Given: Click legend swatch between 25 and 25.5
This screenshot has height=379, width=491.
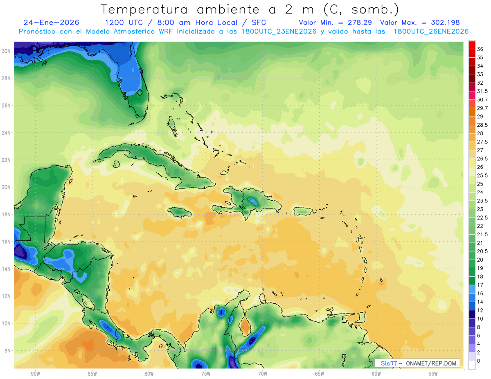Looking at the screenshot, I should 472,179.
